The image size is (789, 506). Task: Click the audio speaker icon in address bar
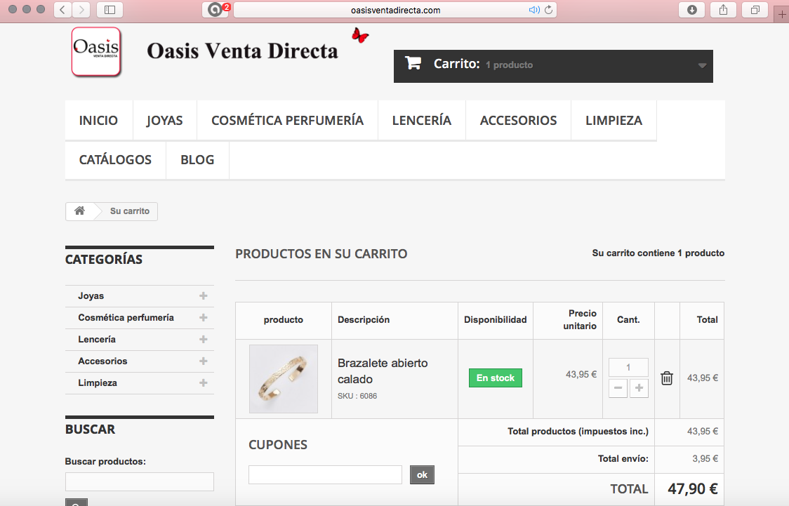(534, 10)
